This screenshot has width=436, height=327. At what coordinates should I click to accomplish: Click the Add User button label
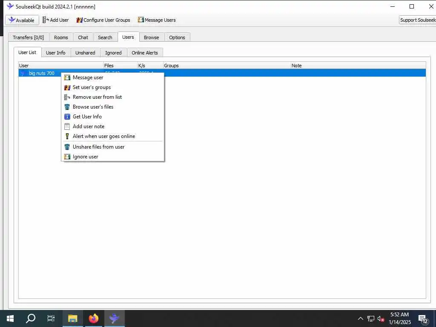pyautogui.click(x=59, y=20)
